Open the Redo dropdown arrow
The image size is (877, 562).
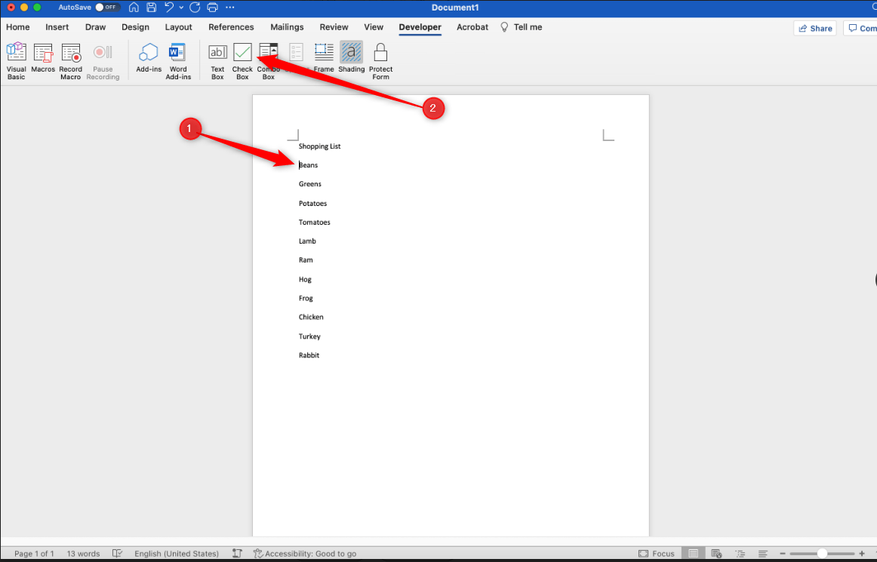pyautogui.click(x=195, y=8)
